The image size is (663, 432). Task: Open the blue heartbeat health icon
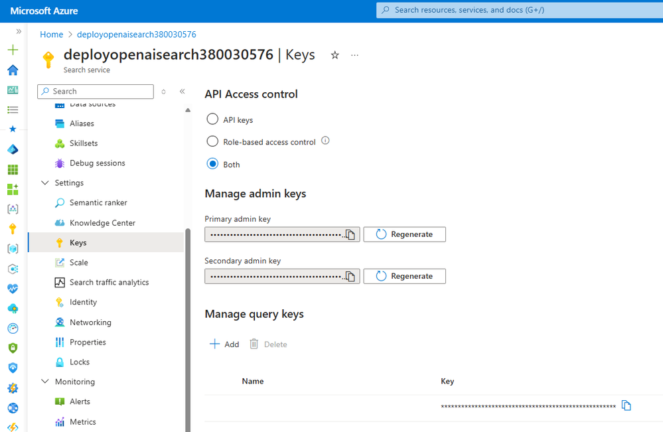[13, 288]
